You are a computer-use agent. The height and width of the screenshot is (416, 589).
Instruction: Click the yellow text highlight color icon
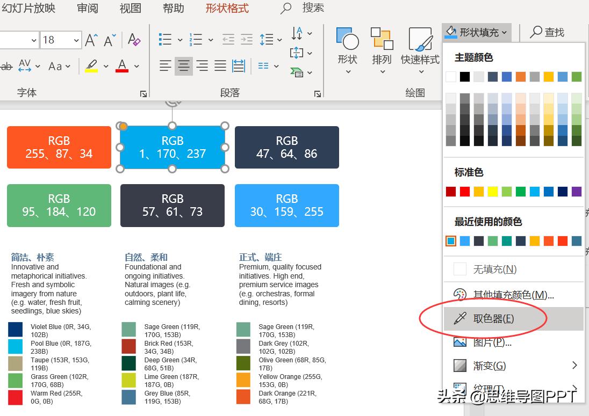(x=91, y=66)
